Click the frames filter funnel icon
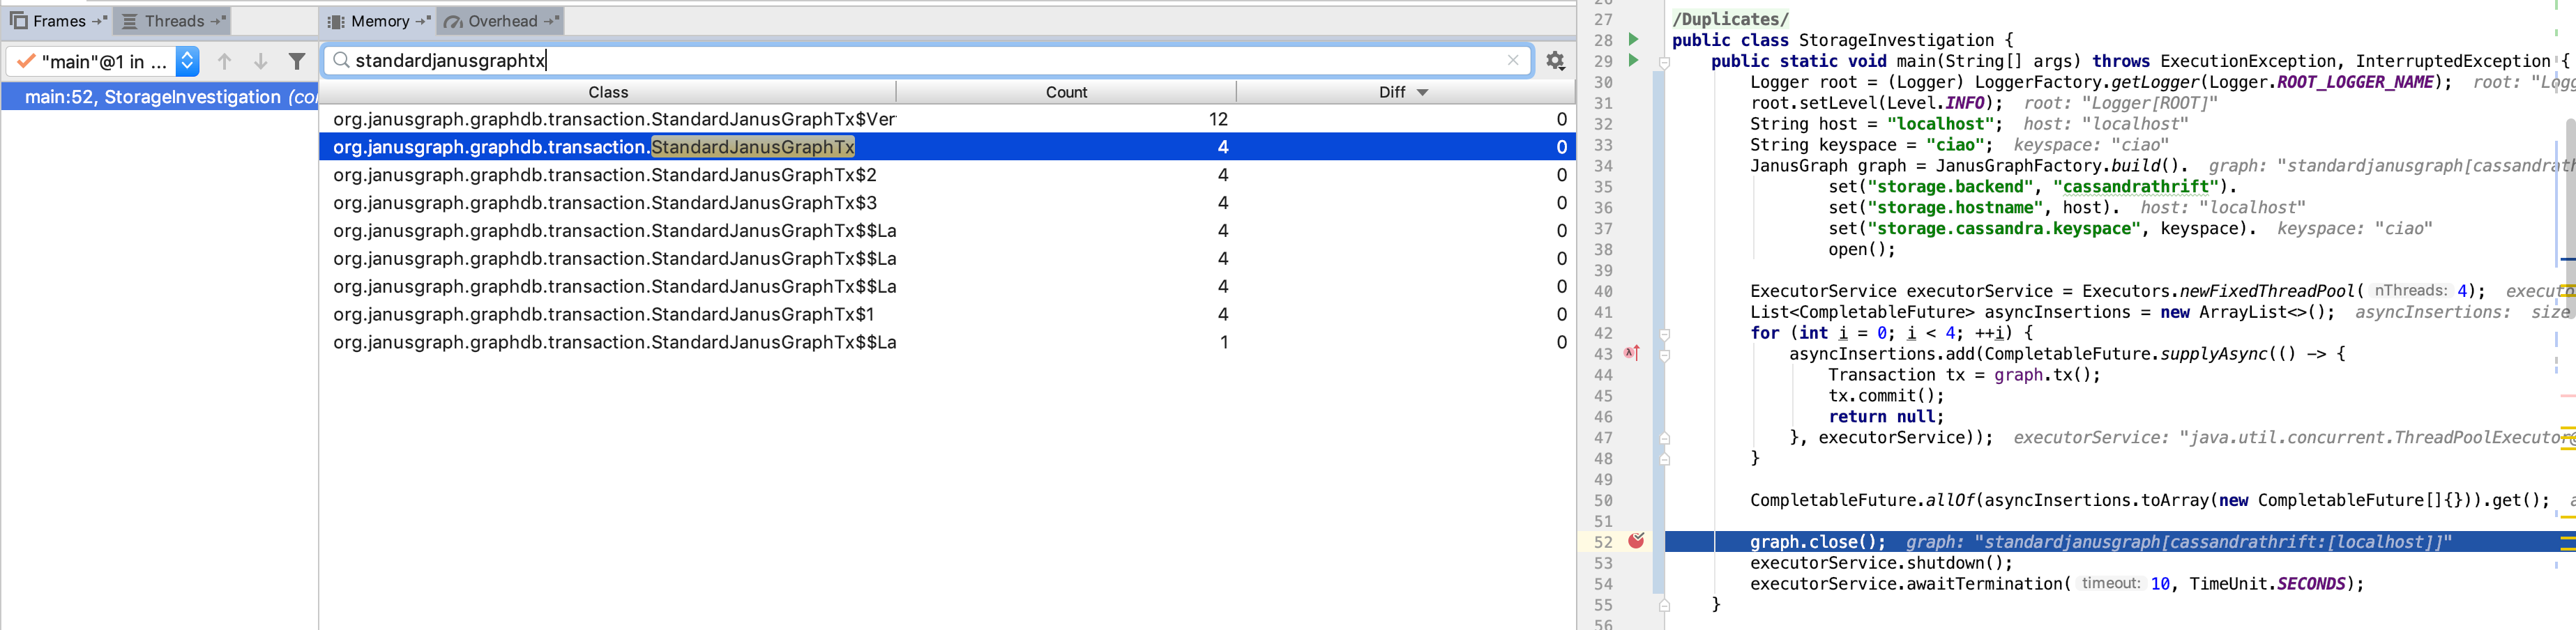The image size is (2576, 630). [297, 62]
